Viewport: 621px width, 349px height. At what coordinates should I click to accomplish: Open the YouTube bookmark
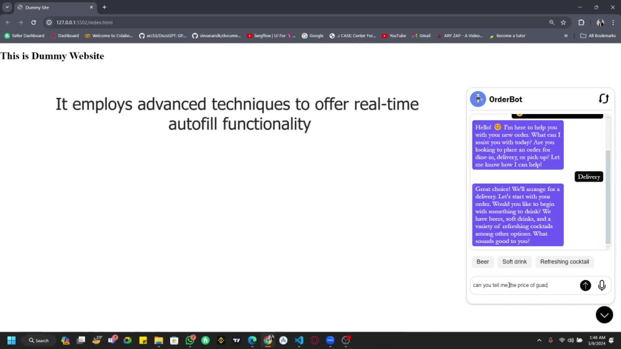click(x=394, y=35)
